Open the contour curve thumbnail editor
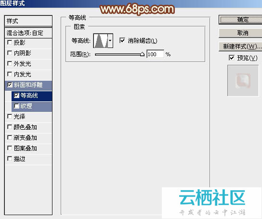 tap(101, 41)
